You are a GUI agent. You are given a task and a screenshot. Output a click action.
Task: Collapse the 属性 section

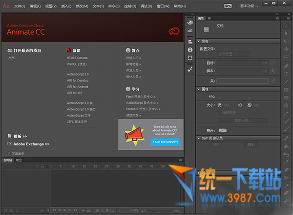coord(199,89)
